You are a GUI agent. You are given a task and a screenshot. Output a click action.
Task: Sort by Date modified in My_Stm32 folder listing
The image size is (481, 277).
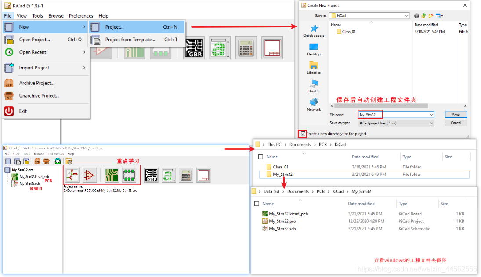point(361,204)
